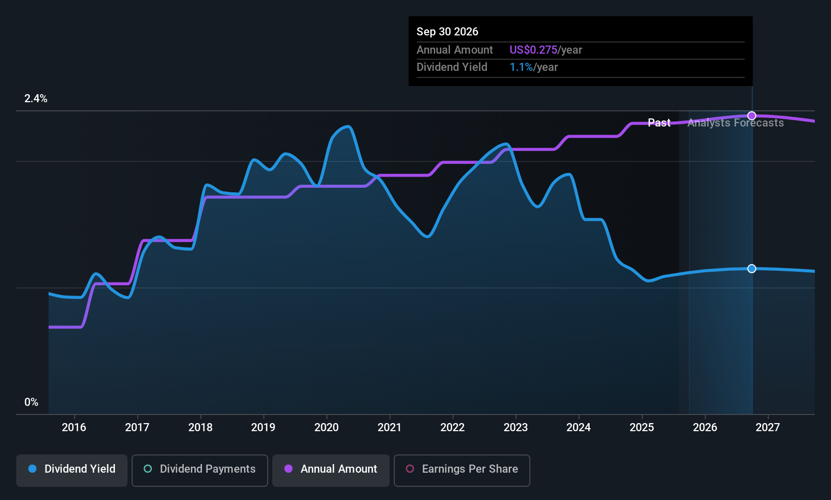Click the Analysts Forecasts label
This screenshot has height=500, width=831.
click(735, 123)
